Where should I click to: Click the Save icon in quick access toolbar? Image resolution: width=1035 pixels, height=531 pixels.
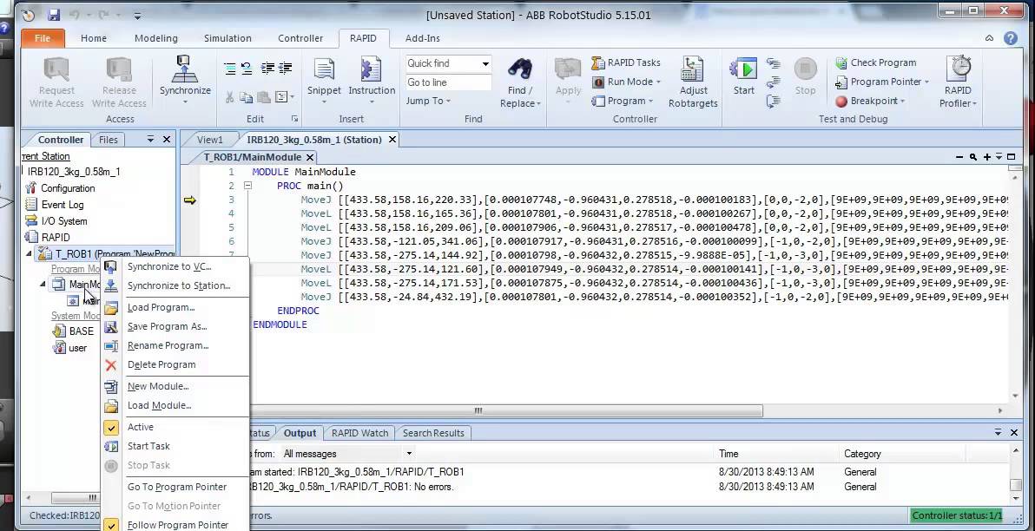(54, 15)
